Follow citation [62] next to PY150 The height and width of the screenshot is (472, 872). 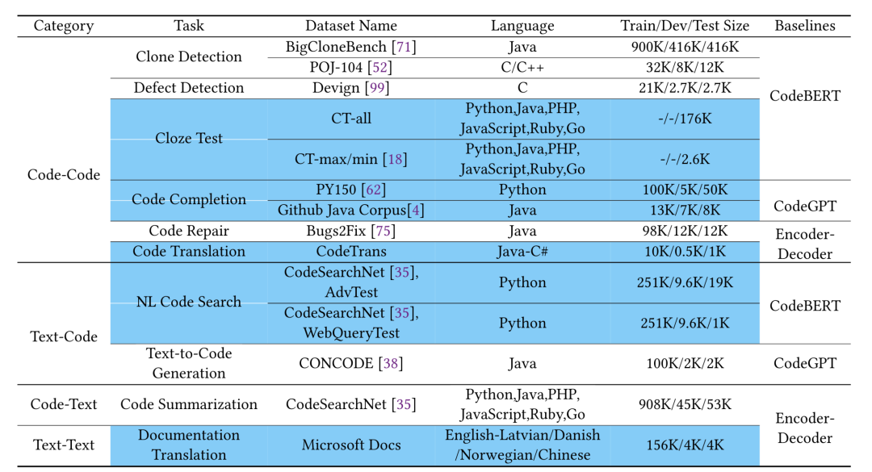373,190
